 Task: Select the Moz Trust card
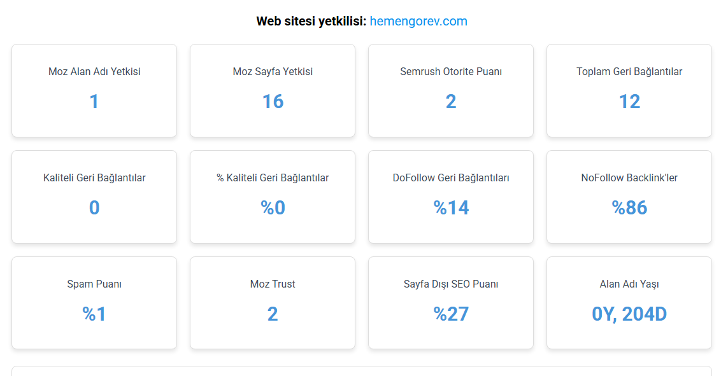pos(273,303)
